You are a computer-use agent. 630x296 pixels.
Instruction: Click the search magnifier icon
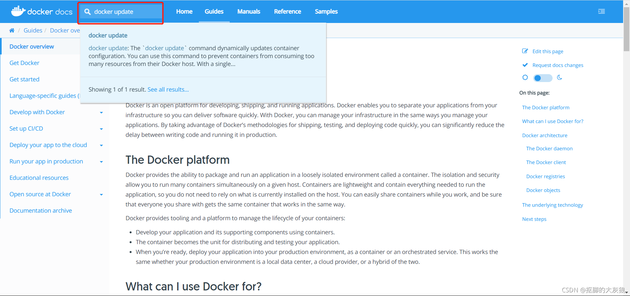[88, 12]
